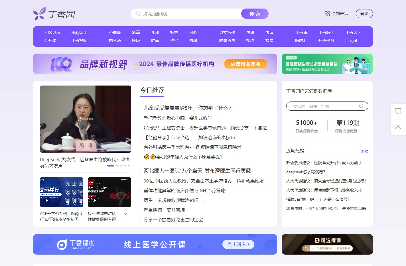Open article 河北医大一医院“八个当天”
Image resolution: width=406 pixels, height=266 pixels.
(197, 170)
